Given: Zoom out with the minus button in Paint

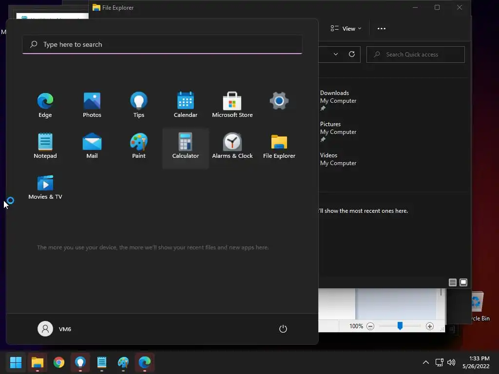Looking at the screenshot, I should (370, 326).
